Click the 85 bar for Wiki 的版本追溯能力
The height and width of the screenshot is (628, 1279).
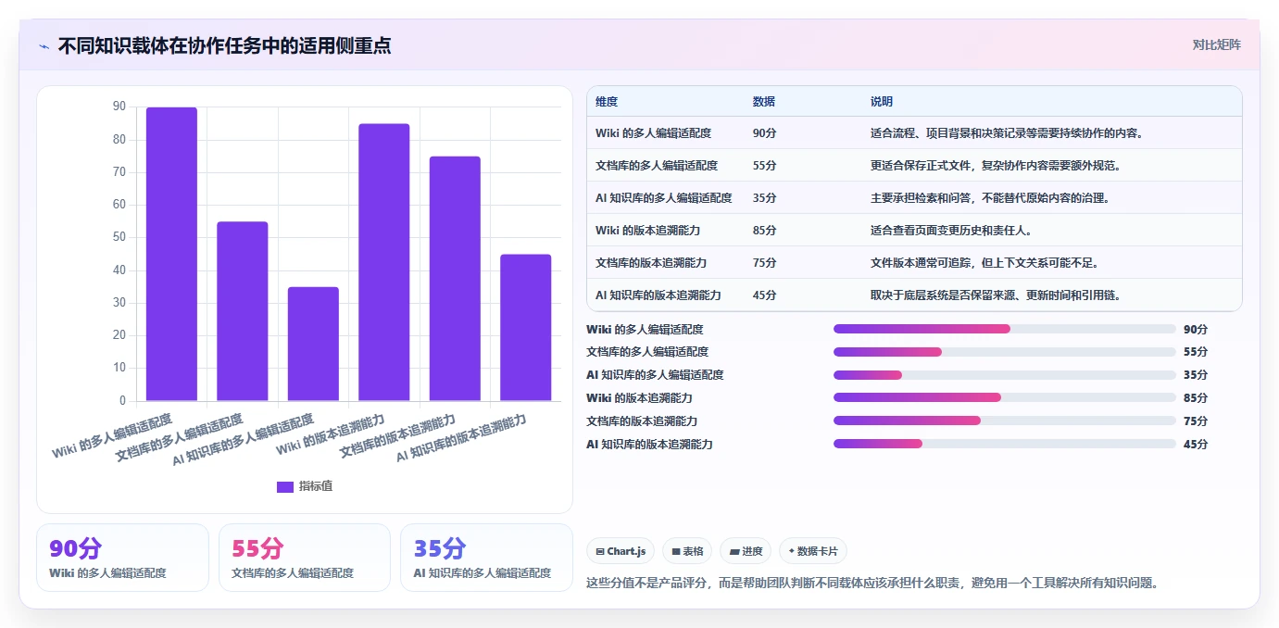click(x=384, y=262)
